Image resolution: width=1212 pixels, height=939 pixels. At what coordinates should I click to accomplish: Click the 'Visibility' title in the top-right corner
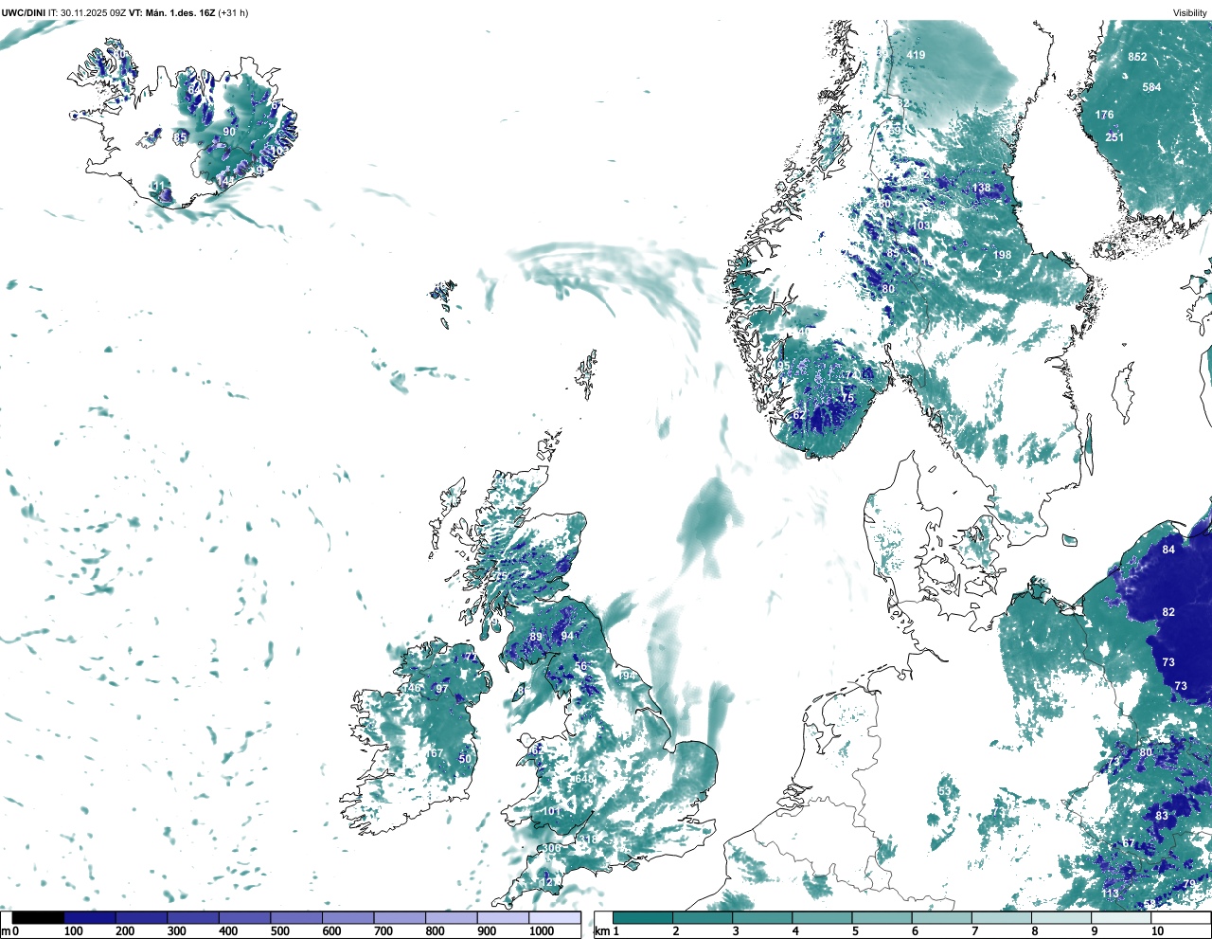point(1190,13)
